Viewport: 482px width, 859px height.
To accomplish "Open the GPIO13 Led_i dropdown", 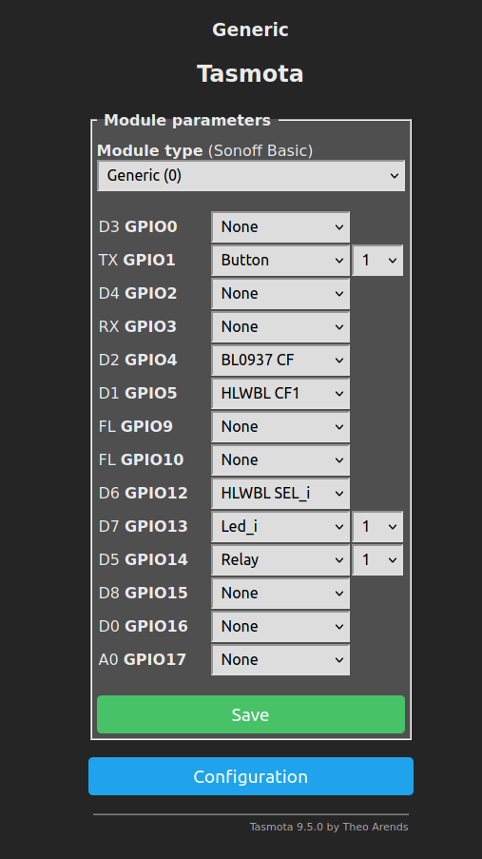I will (x=280, y=527).
